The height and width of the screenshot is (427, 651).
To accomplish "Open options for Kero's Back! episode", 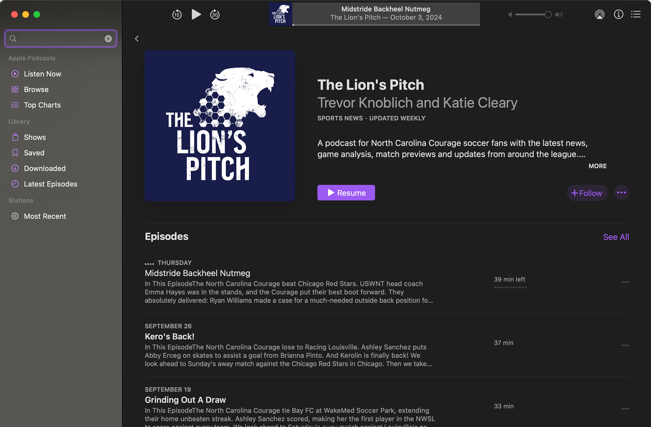I will tap(625, 345).
